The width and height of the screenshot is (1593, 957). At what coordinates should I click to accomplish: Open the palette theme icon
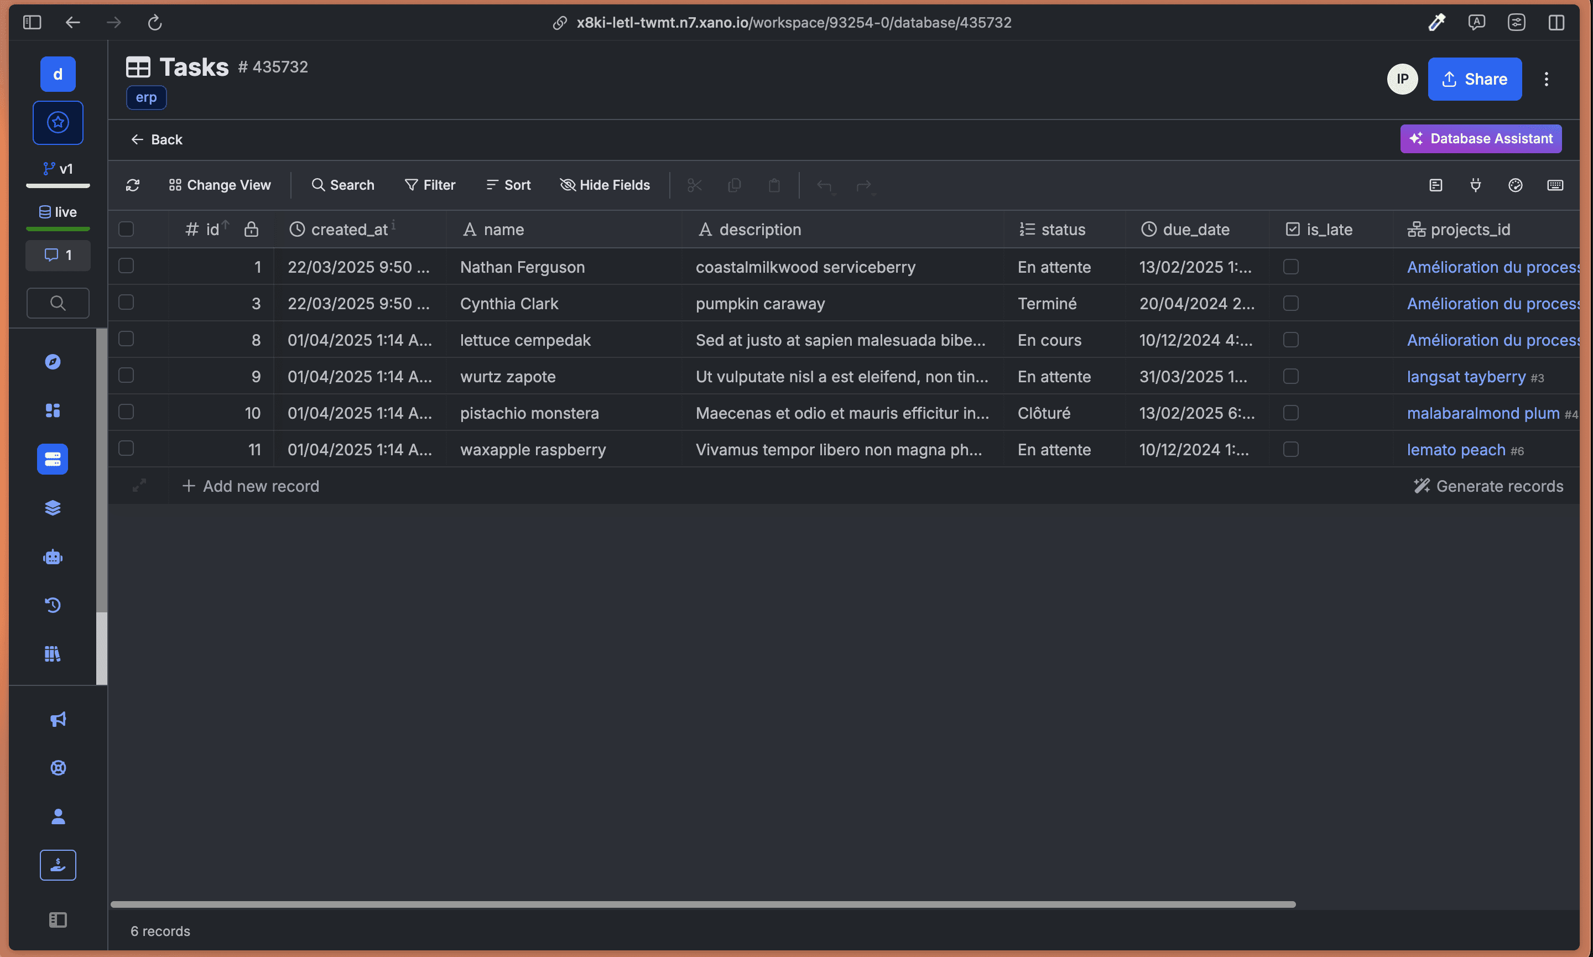1516,185
